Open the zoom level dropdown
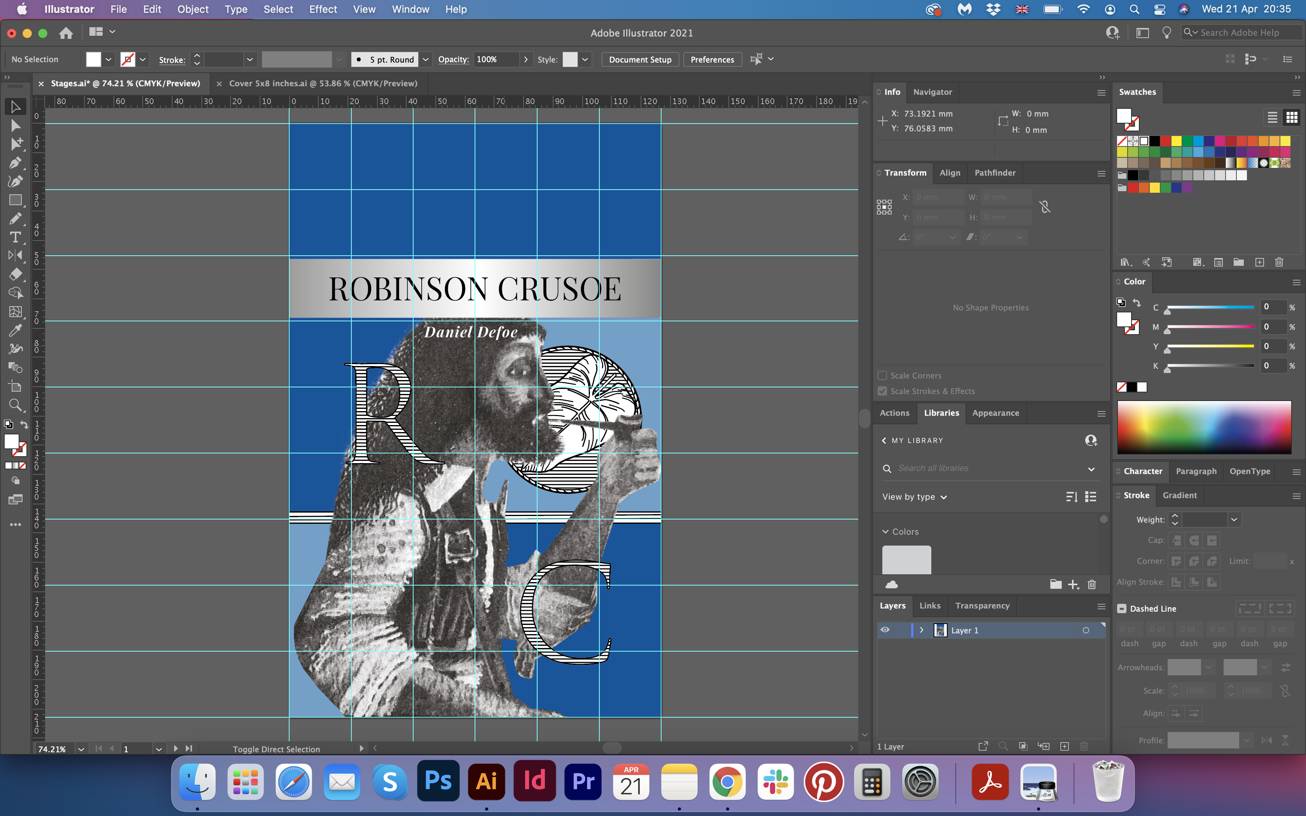Viewport: 1306px width, 816px height. tap(81, 749)
